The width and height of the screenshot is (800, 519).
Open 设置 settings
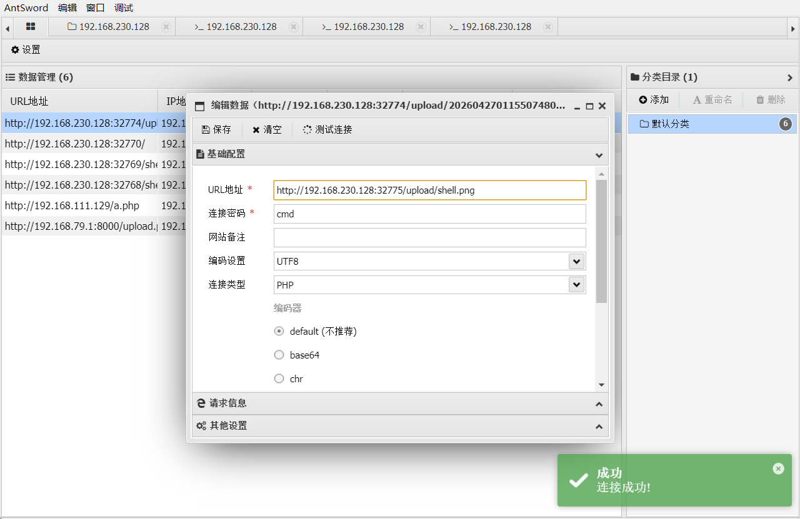(26, 50)
